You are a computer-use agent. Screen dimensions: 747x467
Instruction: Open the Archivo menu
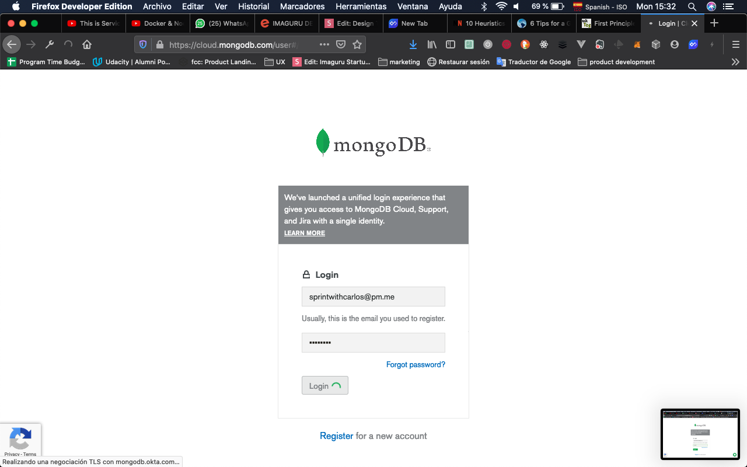pos(157,6)
